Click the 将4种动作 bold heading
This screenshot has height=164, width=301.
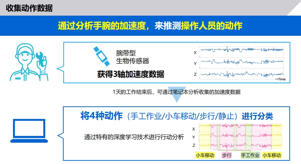click(101, 116)
